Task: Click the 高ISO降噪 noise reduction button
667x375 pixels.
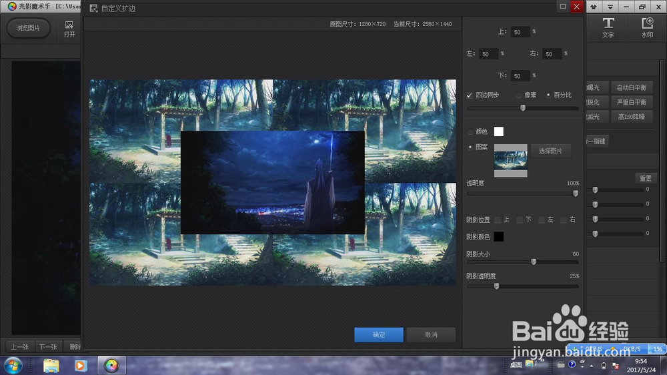Action: click(631, 117)
